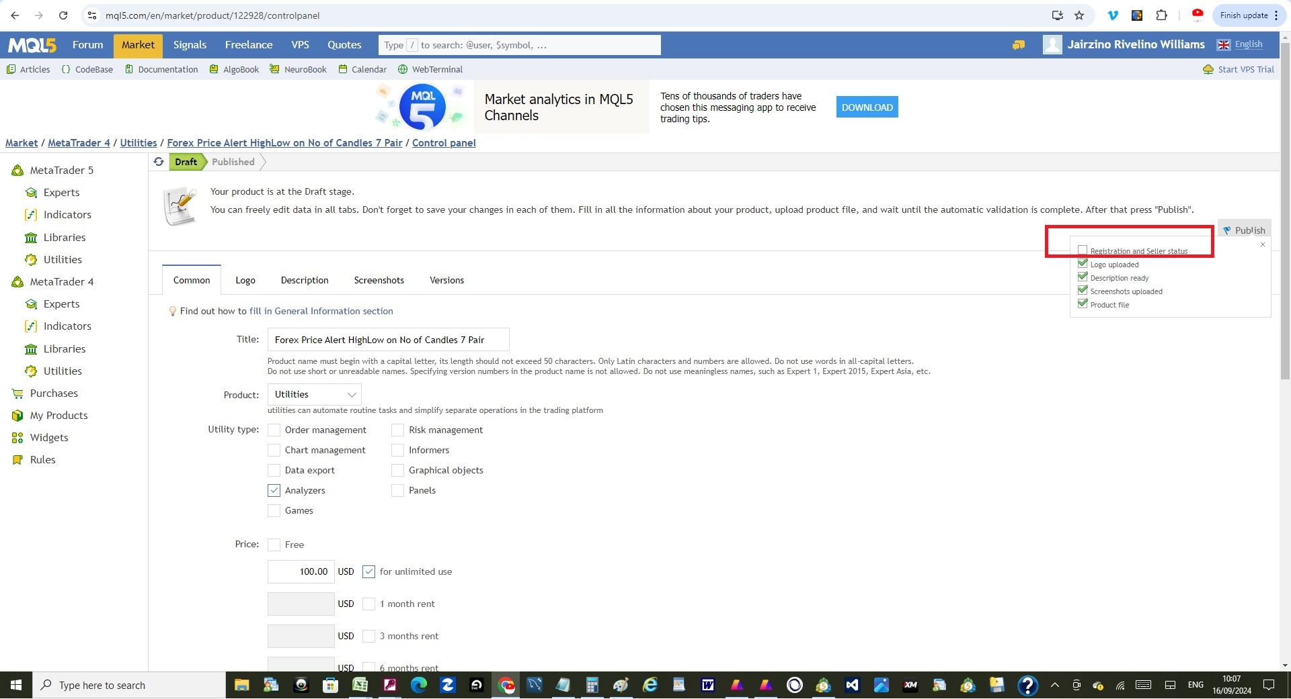Switch to the Versions tab
The height and width of the screenshot is (699, 1291).
(x=447, y=280)
